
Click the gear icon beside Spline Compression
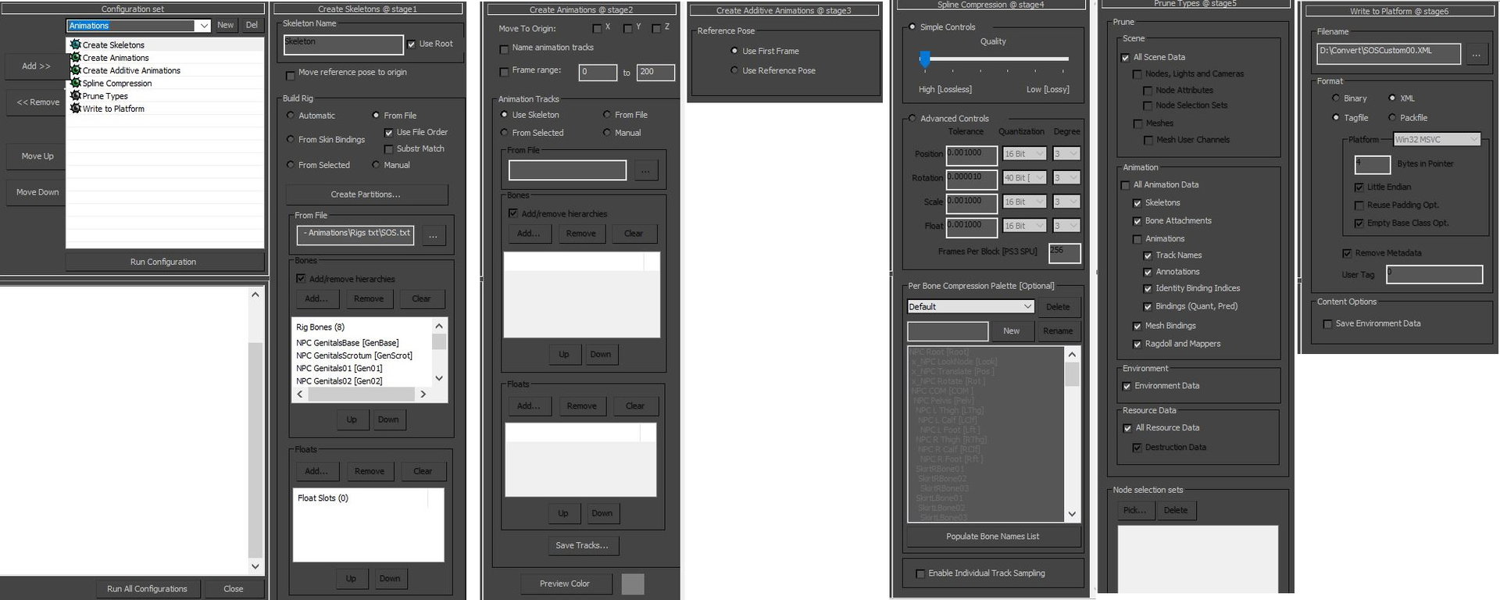[x=76, y=83]
